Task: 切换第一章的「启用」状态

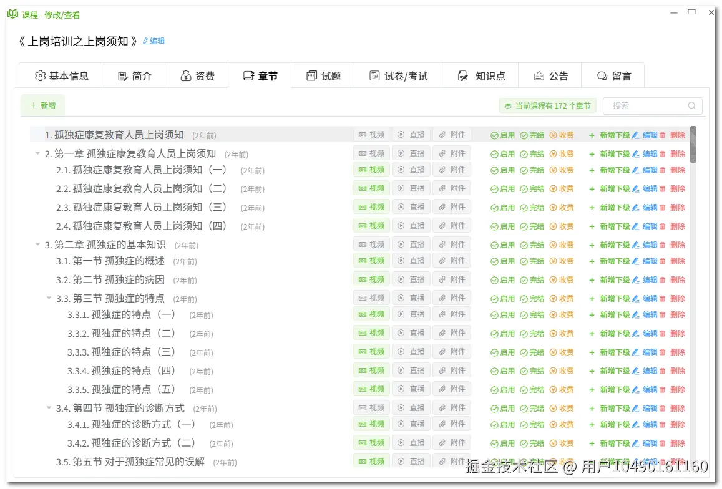Action: [x=504, y=153]
